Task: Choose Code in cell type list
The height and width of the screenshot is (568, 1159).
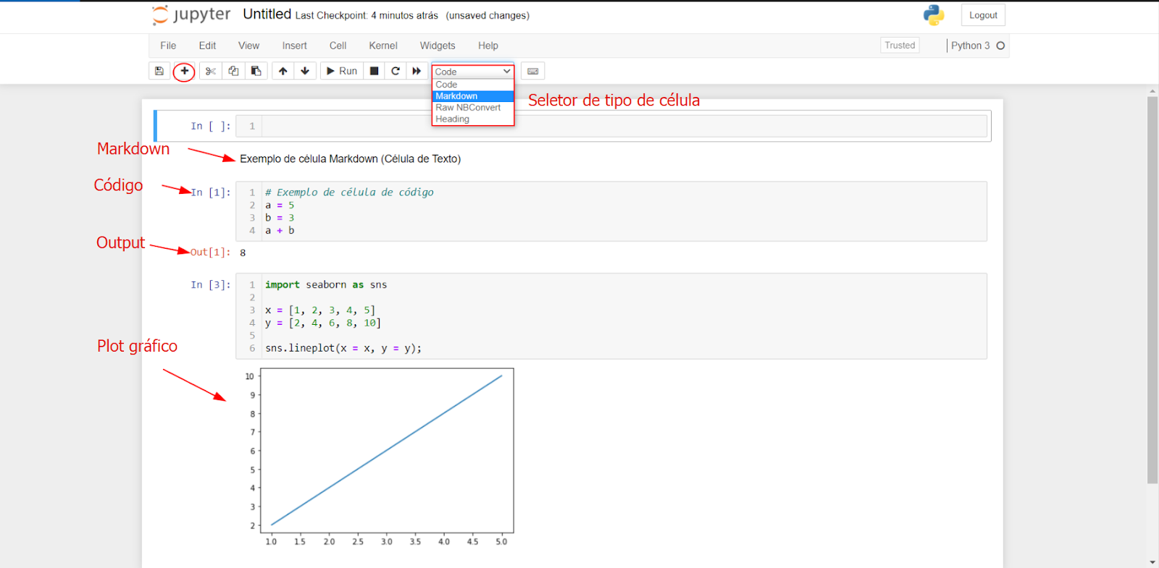Action: coord(473,85)
